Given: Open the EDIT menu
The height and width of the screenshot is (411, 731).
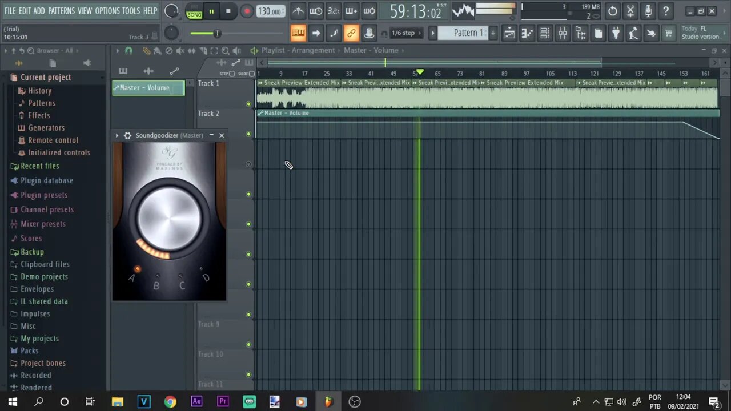Looking at the screenshot, I should coord(25,11).
